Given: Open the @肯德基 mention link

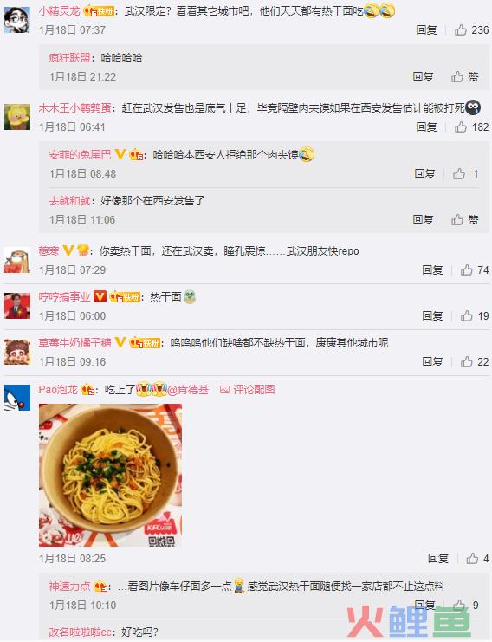Looking at the screenshot, I should click(188, 389).
